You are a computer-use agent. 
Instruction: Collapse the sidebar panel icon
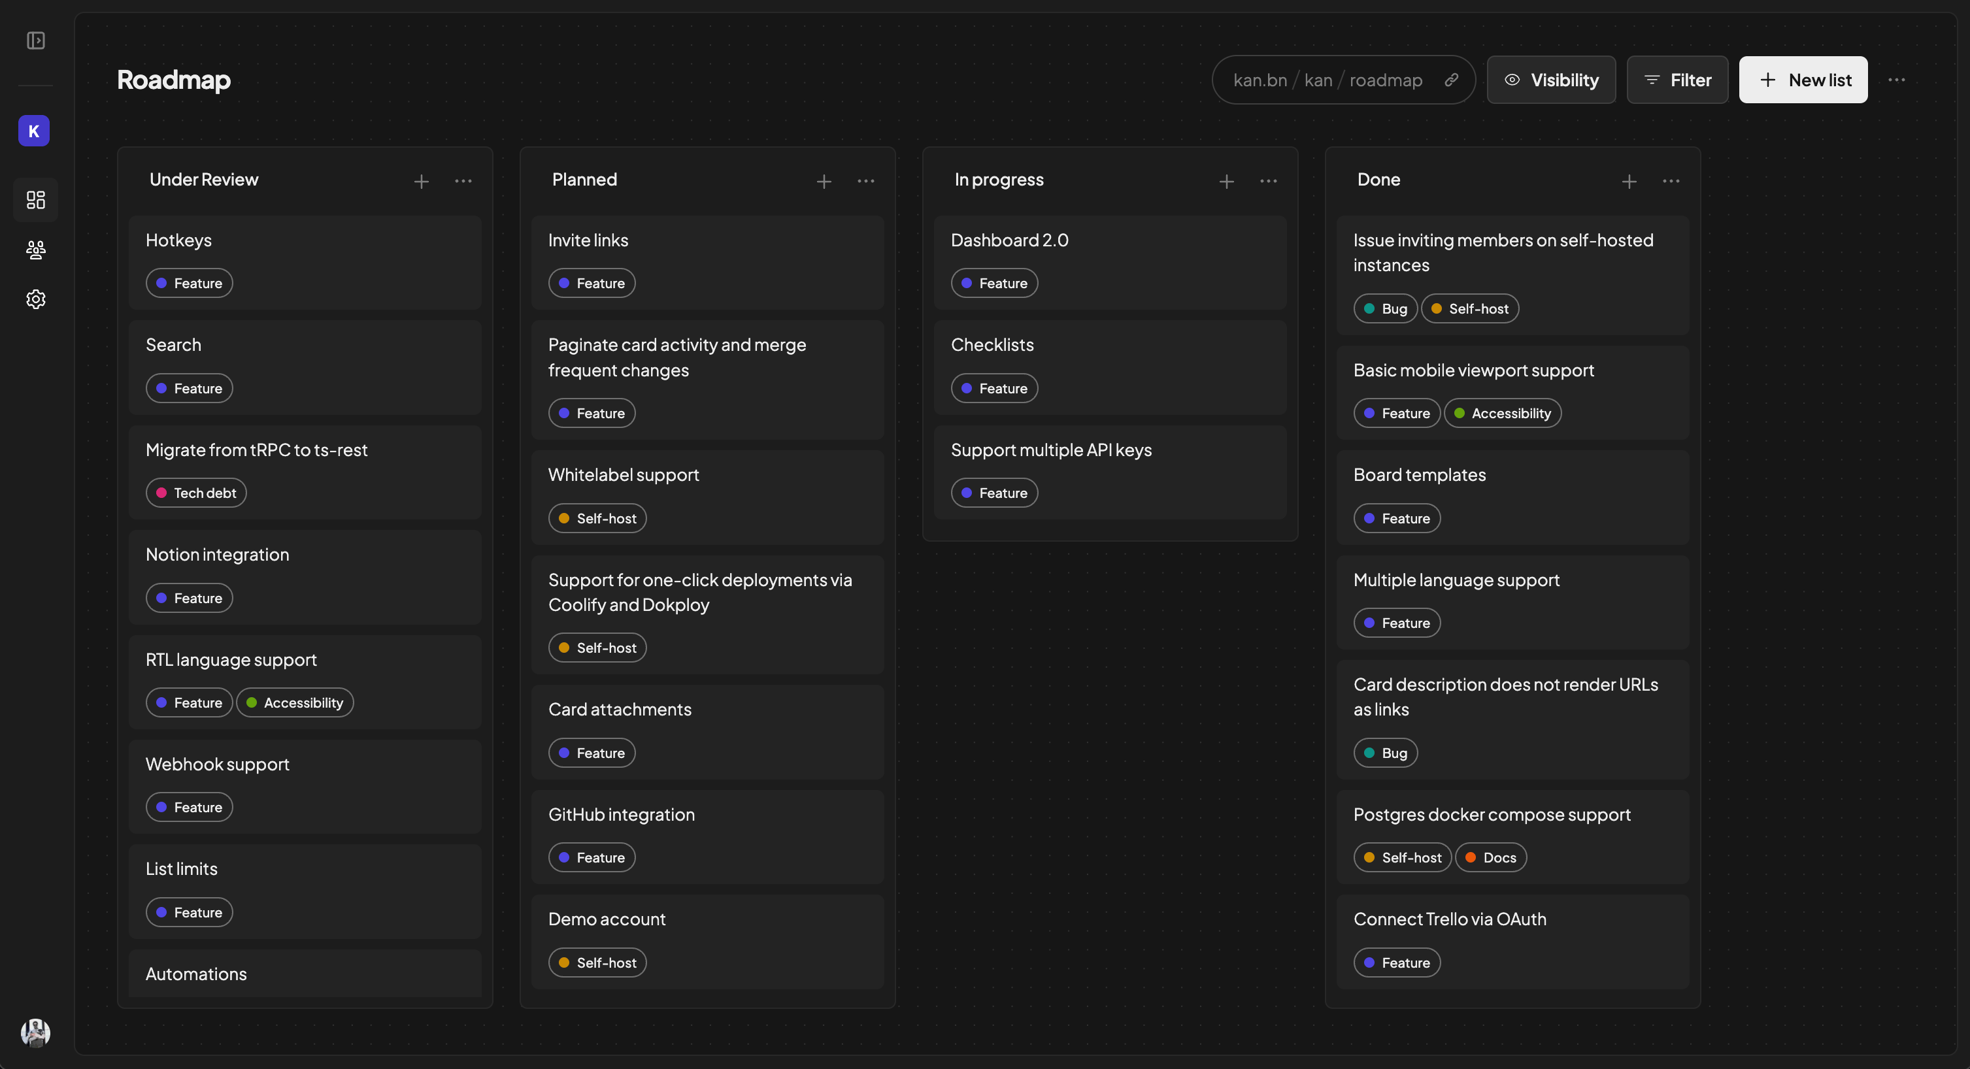coord(35,41)
